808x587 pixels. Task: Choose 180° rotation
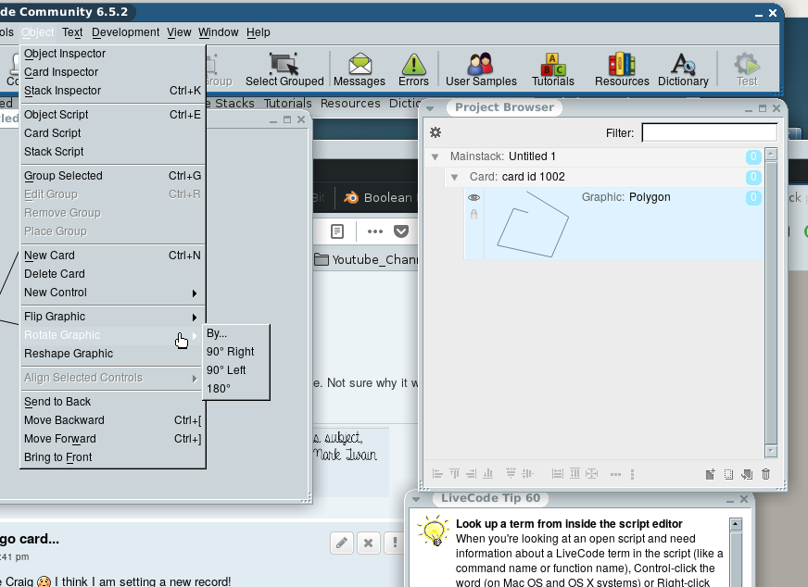pyautogui.click(x=236, y=389)
